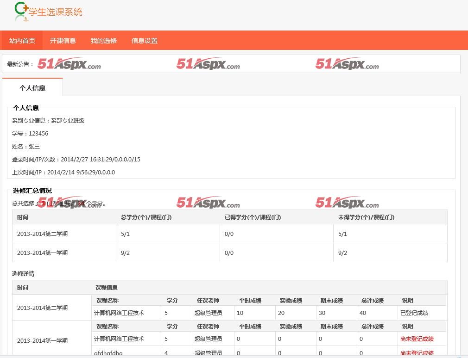This screenshot has height=358, width=468.
Task: Open 我的选修 in the navigation bar
Action: pos(104,41)
